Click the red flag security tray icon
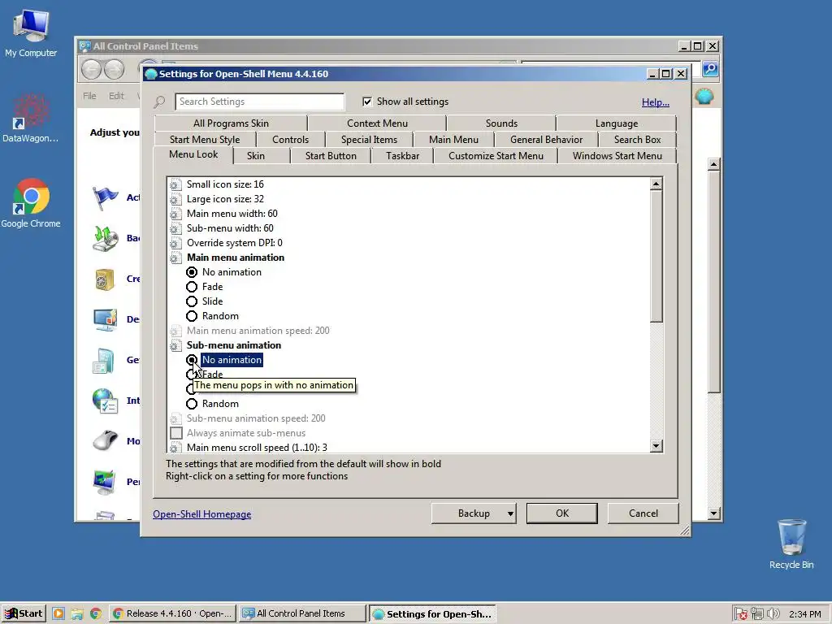Image resolution: width=832 pixels, height=624 pixels. click(741, 614)
